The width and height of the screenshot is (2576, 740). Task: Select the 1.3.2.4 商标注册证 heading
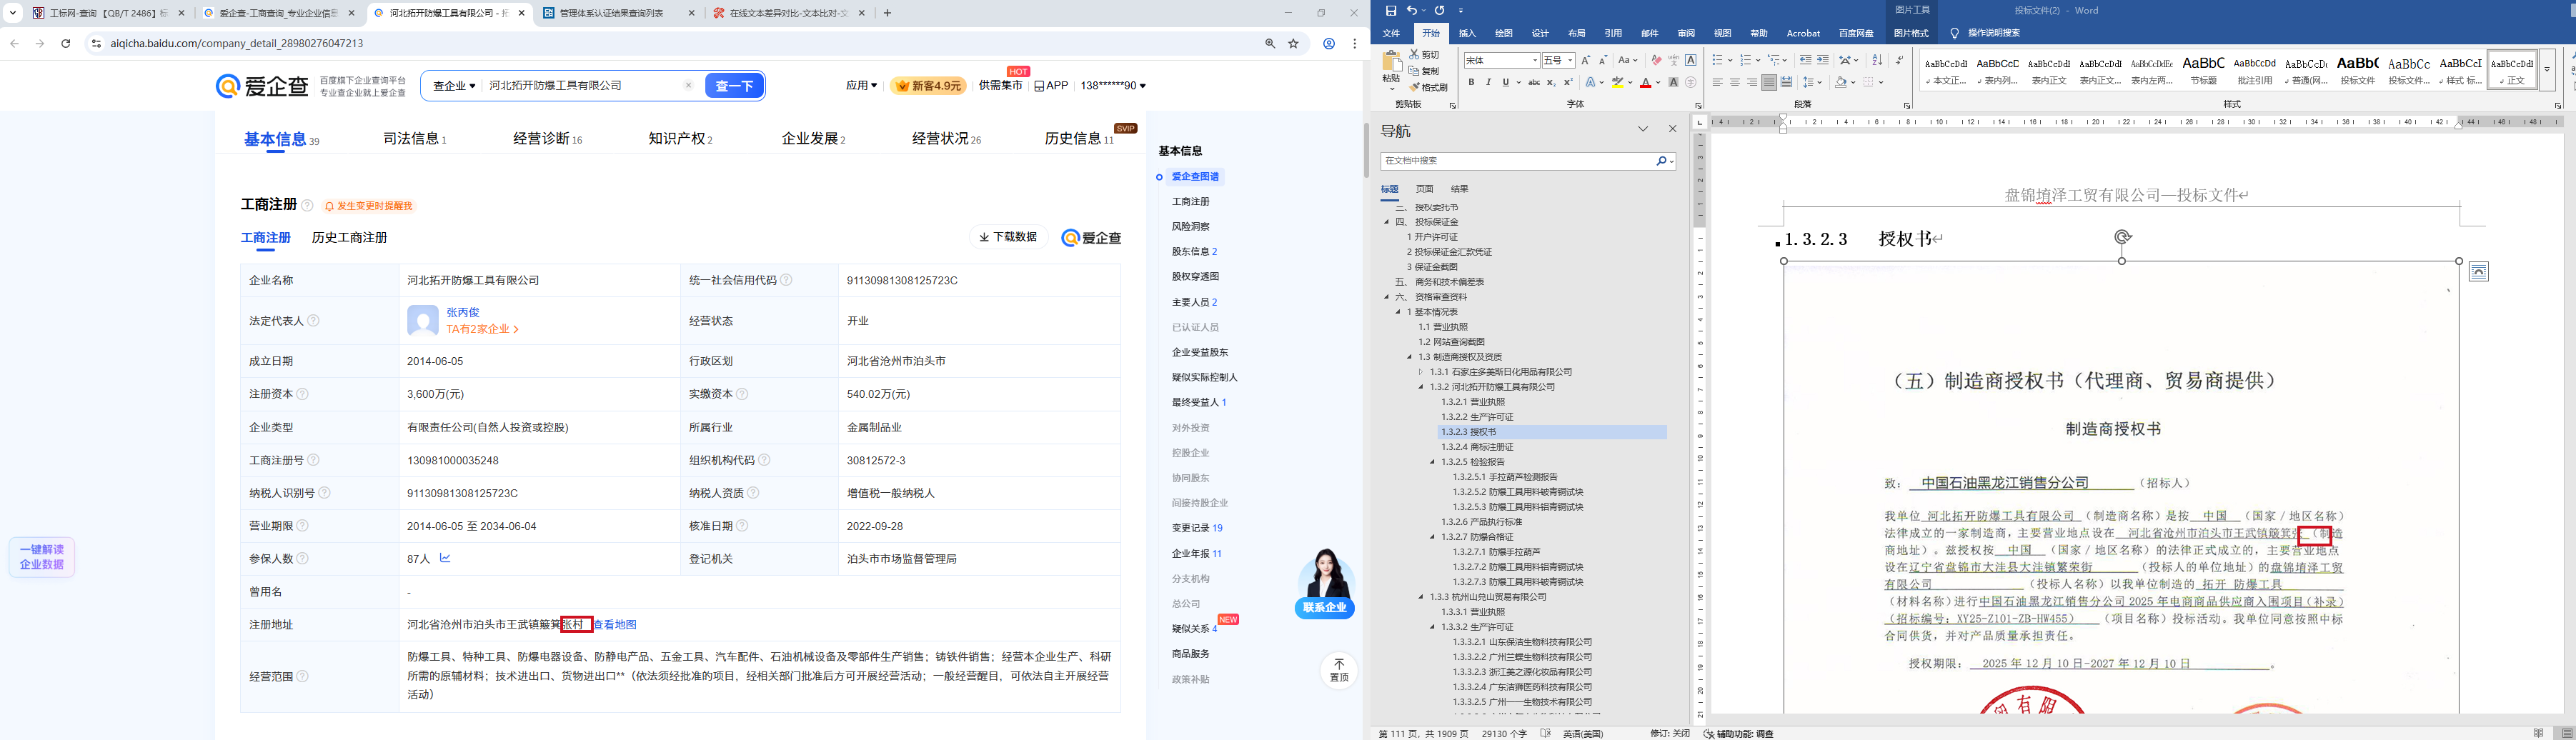click(1477, 447)
